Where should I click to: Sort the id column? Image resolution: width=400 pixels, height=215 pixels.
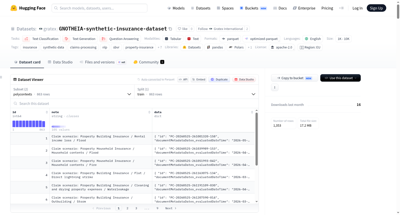tap(47, 112)
